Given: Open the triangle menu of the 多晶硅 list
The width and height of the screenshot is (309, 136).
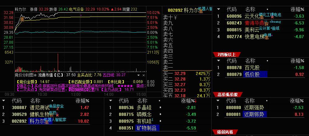Looking at the screenshot, I should pyautogui.click(x=110, y=101).
